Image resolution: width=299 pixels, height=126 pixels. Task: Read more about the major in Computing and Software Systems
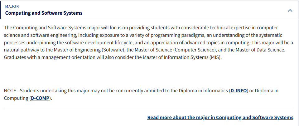coord(220,117)
